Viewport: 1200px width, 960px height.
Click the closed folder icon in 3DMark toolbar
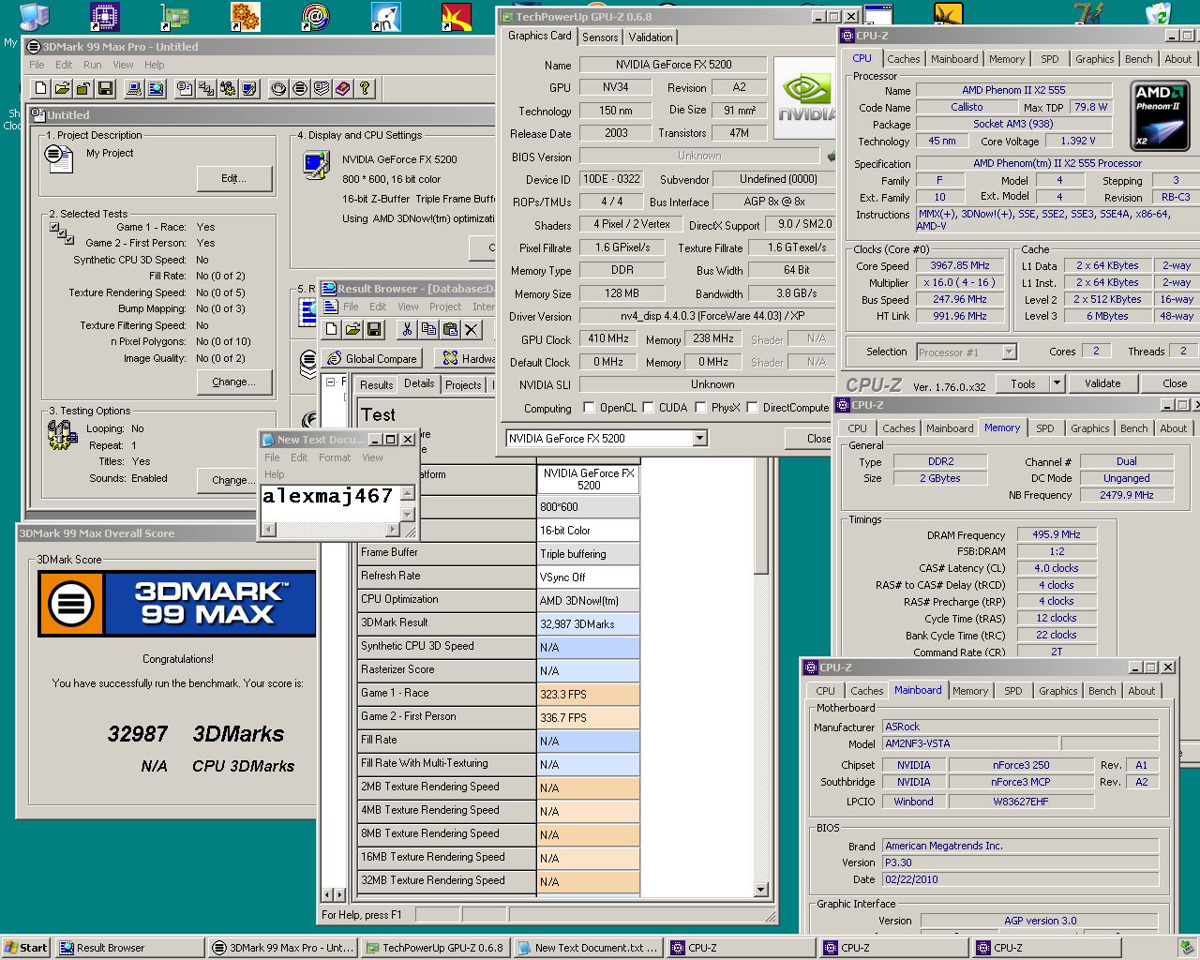pos(83,88)
